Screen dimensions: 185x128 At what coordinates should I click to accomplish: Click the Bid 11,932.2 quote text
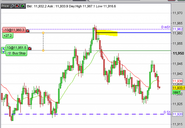coord(37,6)
